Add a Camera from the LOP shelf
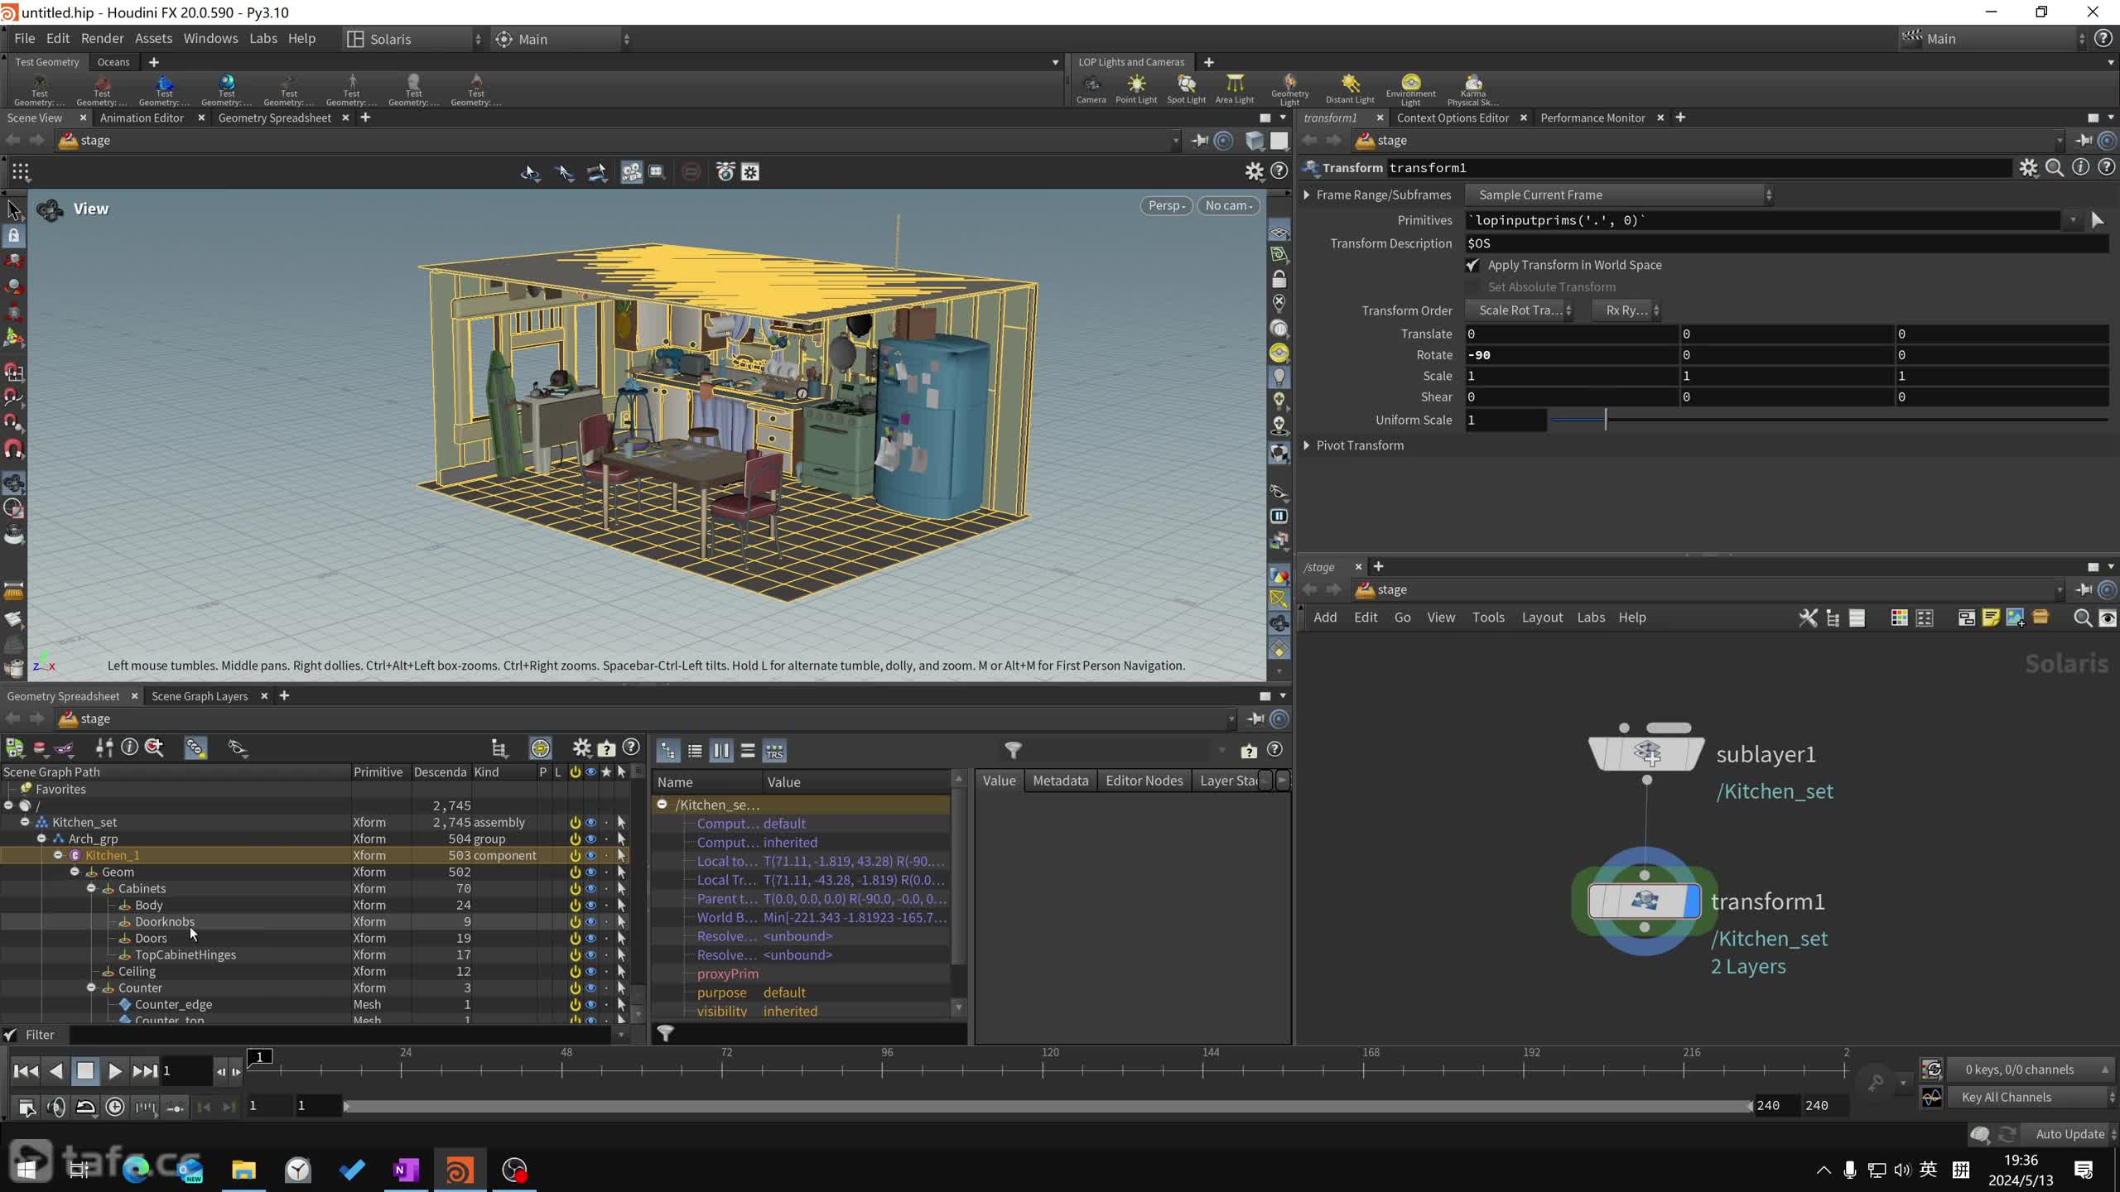This screenshot has width=2120, height=1192. point(1091,88)
